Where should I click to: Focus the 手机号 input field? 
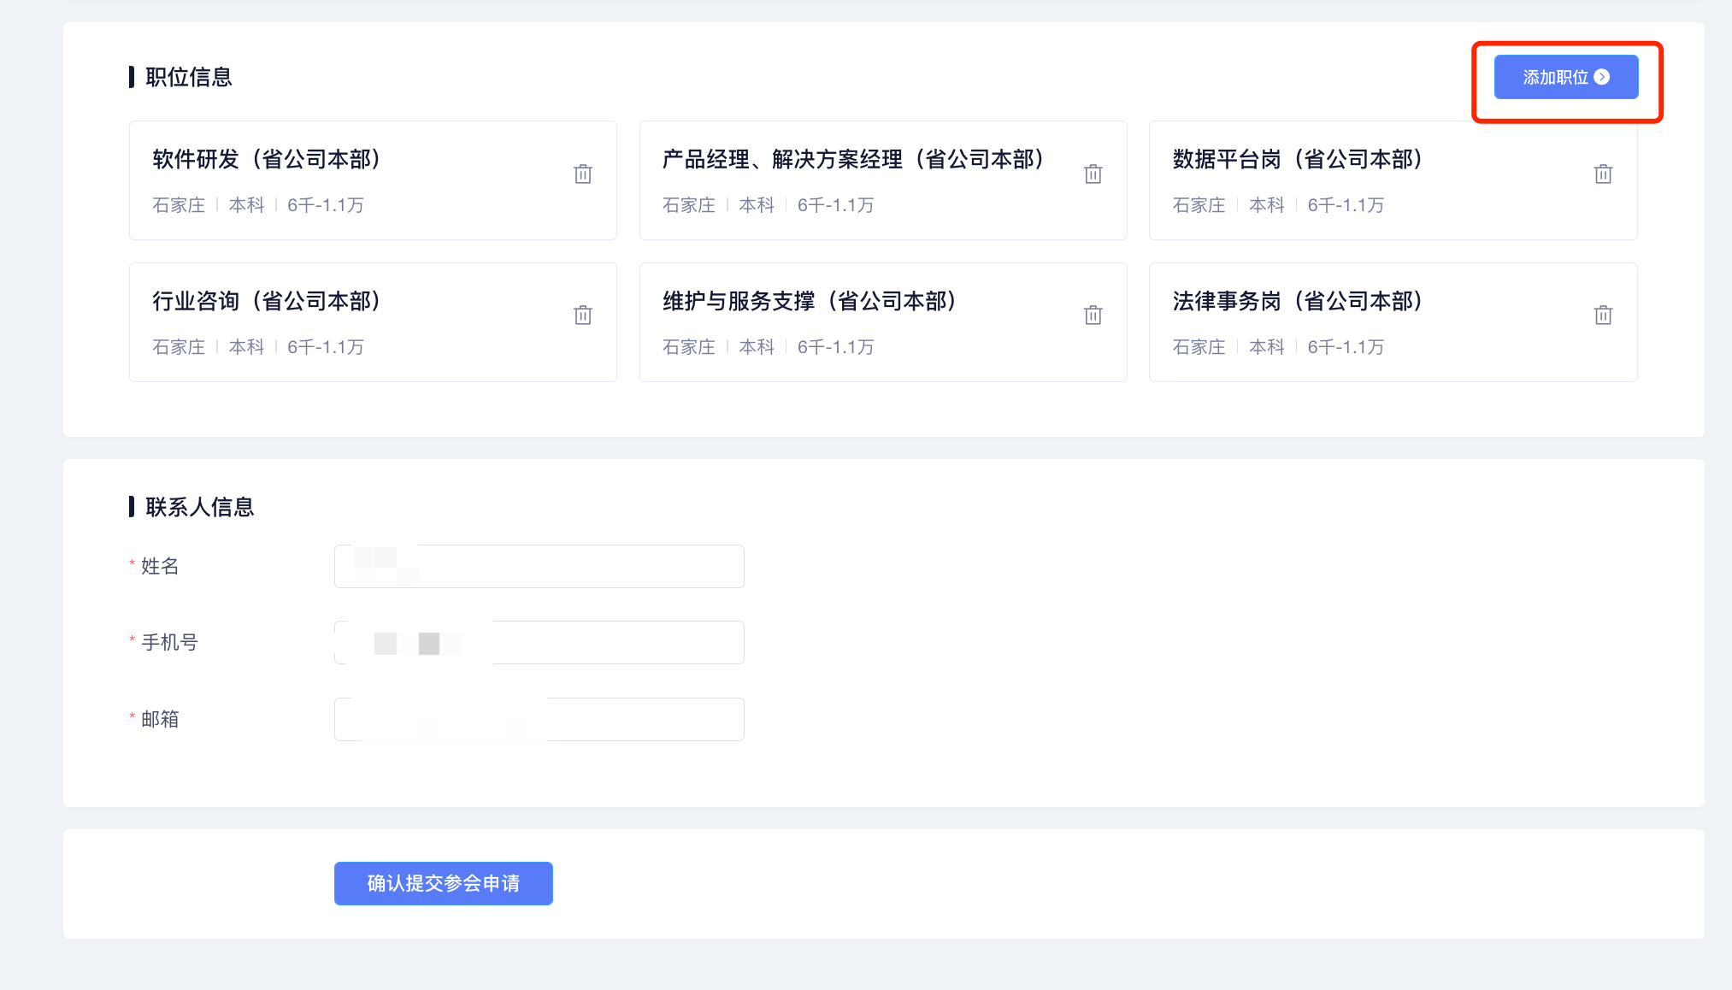point(539,642)
